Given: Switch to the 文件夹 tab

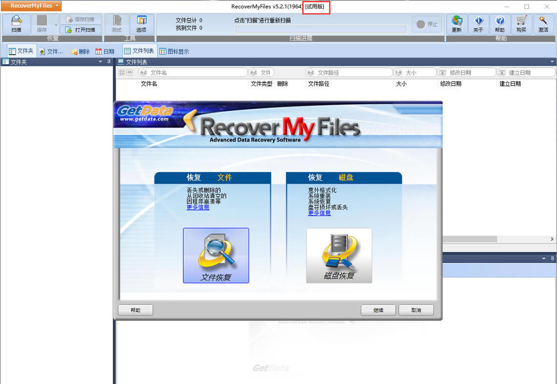Looking at the screenshot, I should coord(21,51).
